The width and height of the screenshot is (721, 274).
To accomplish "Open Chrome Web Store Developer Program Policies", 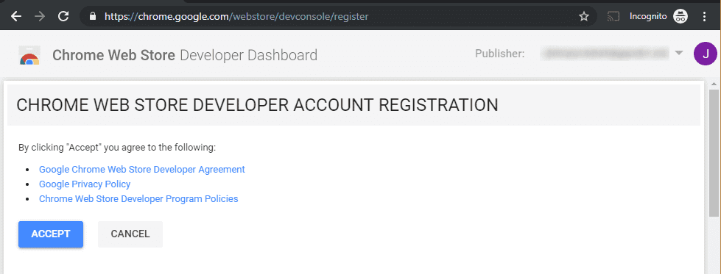I will click(138, 199).
